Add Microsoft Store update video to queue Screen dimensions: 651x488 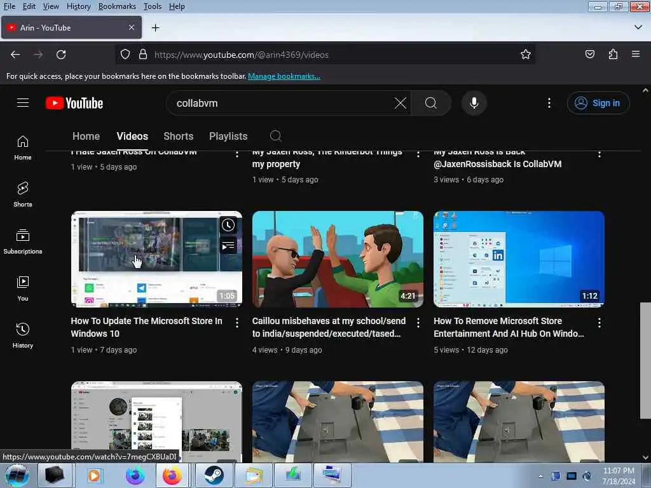[x=228, y=246]
